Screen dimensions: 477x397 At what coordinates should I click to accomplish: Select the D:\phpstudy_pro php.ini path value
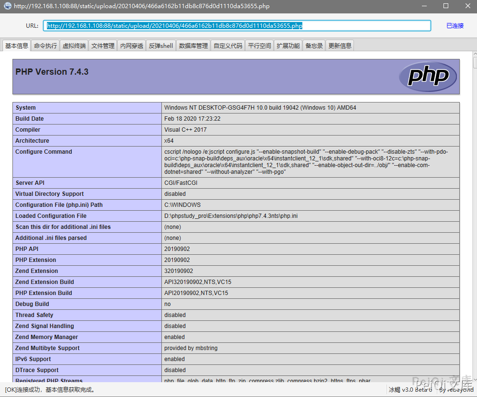[231, 216]
